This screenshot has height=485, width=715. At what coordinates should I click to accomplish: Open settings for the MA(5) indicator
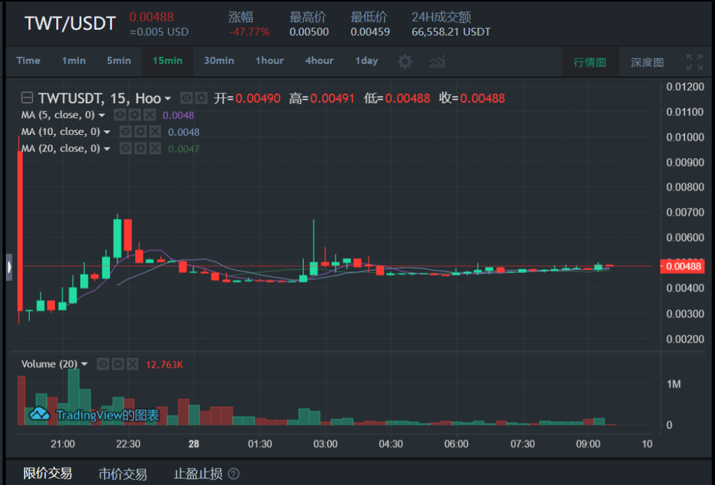click(135, 114)
